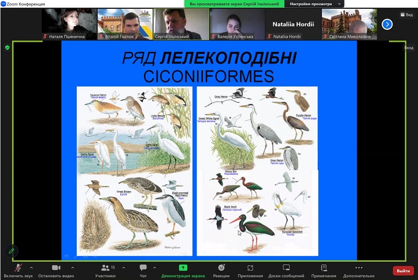The width and height of the screenshot is (418, 280).
Task: Click Squacco Heron label
Action: point(98,95)
